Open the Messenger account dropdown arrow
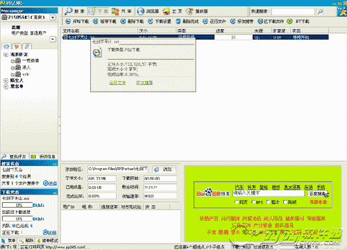 click(53, 17)
